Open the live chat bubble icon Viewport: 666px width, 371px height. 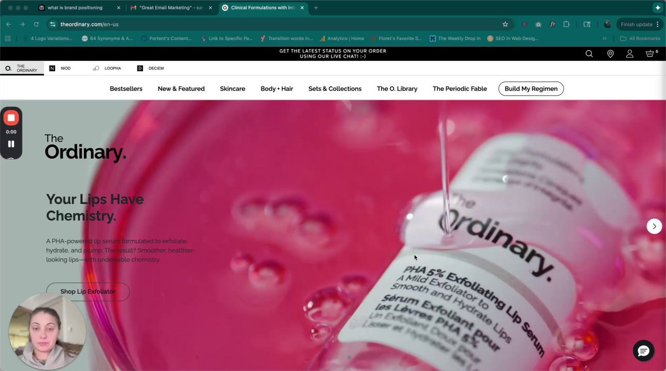tap(643, 351)
